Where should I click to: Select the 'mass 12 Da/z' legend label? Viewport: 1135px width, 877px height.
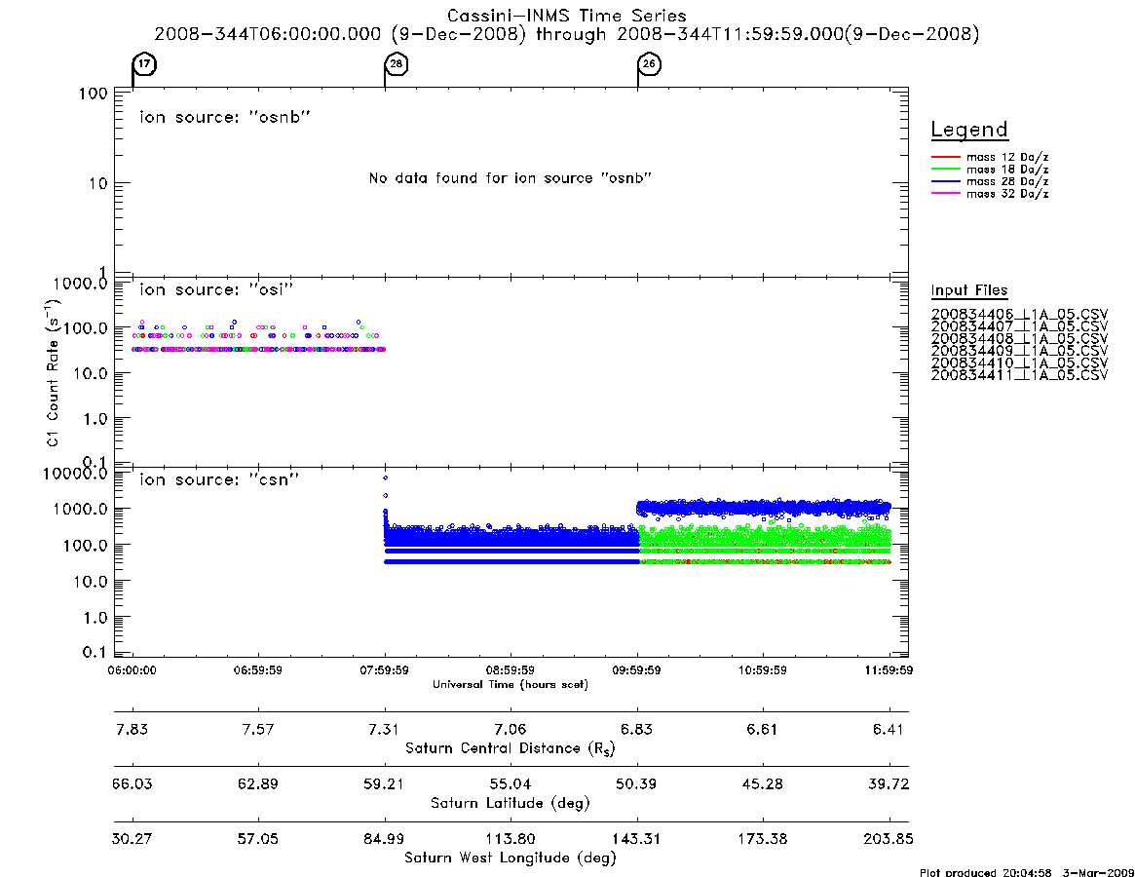point(1007,157)
